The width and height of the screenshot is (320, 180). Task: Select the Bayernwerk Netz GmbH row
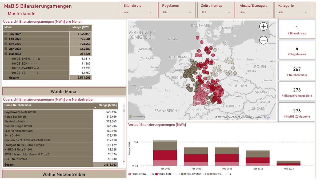coord(61,112)
